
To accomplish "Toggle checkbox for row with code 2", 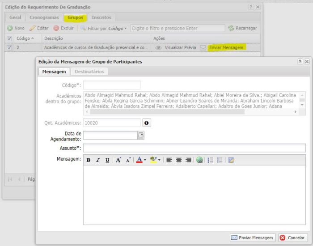I will point(10,47).
